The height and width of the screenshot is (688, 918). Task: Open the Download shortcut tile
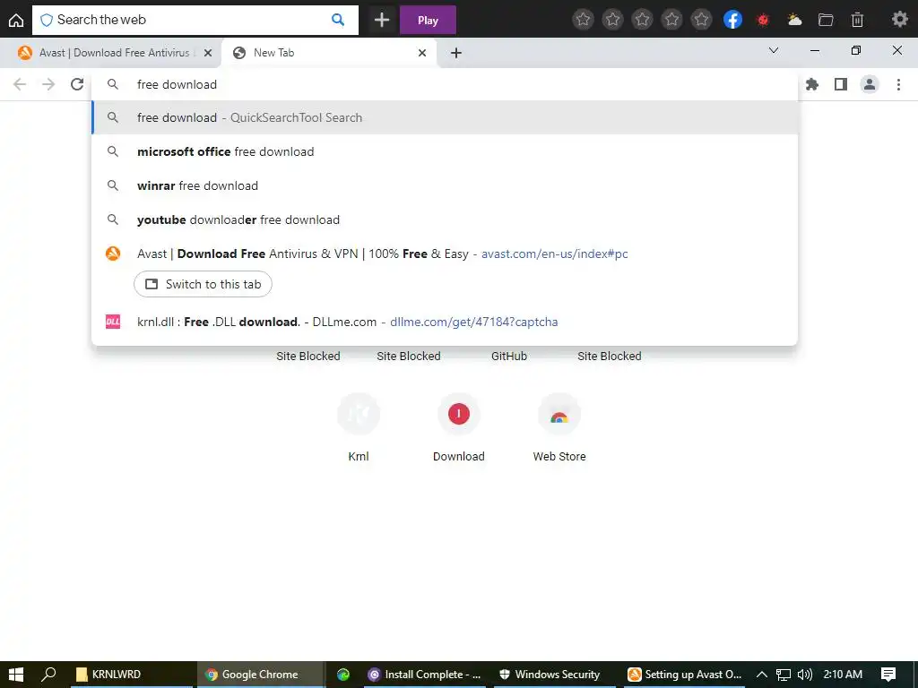(x=458, y=427)
